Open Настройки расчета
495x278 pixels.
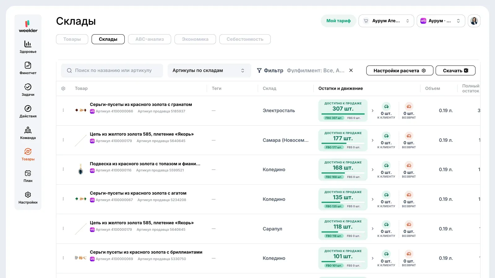tap(399, 70)
